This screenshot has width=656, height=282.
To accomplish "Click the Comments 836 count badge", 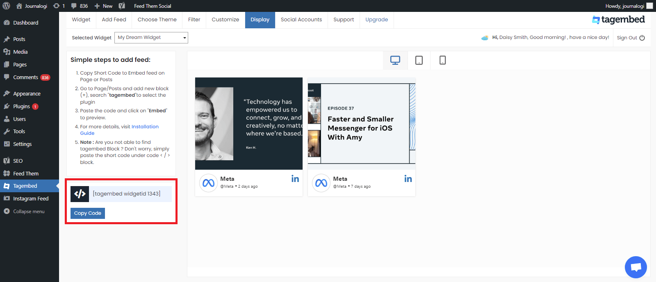I will coord(45,77).
